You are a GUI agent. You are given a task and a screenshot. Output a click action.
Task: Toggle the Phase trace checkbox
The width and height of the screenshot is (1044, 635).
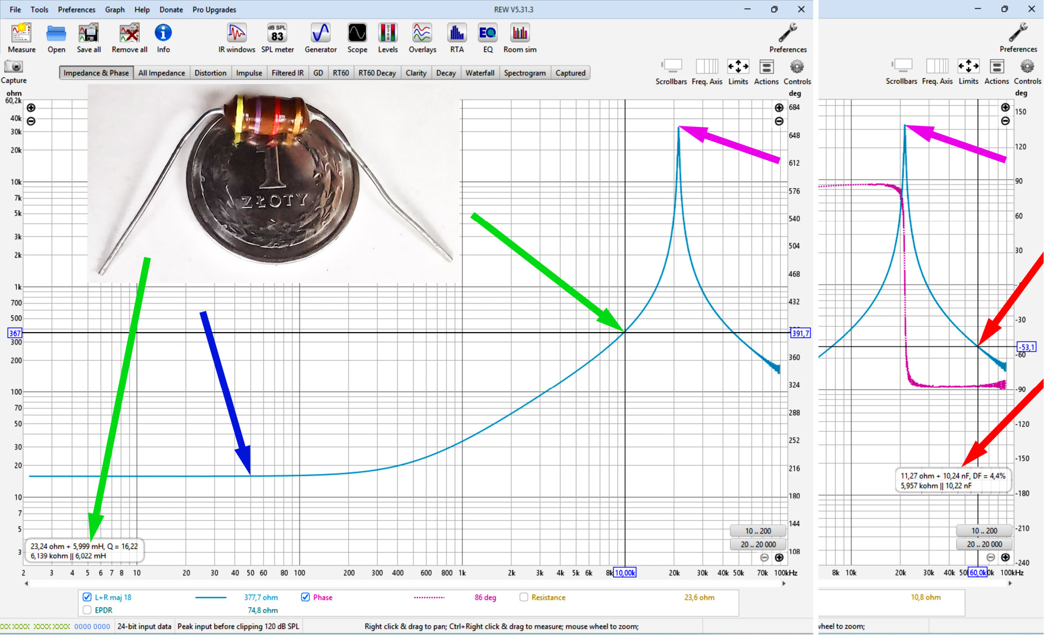pos(305,597)
